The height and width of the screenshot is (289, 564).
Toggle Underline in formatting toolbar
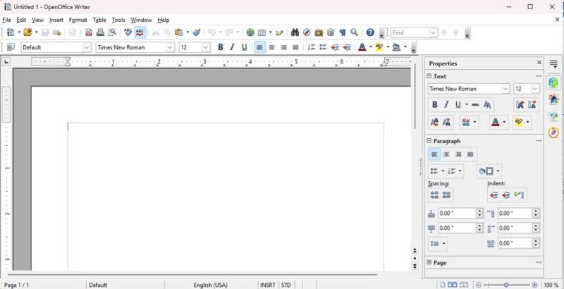pyautogui.click(x=244, y=47)
